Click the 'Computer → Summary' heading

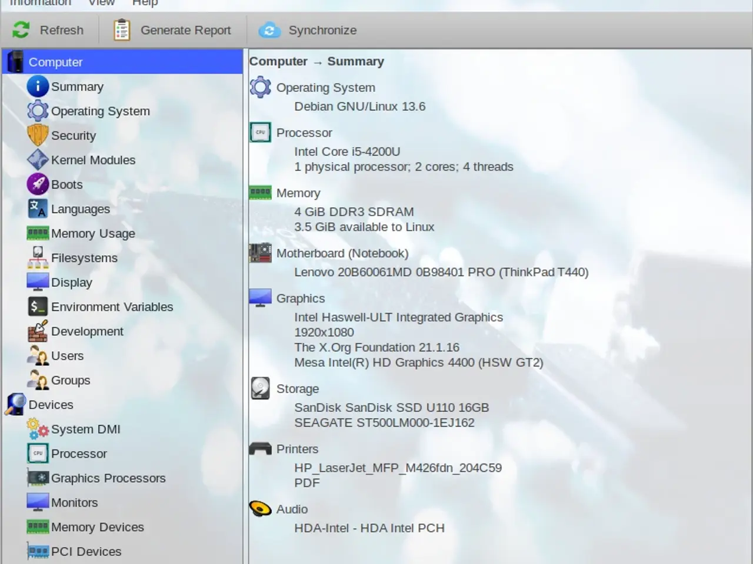coord(316,61)
